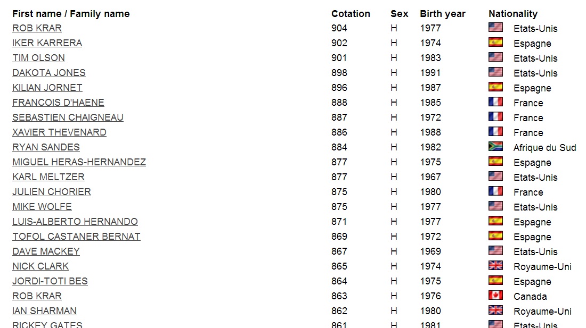The width and height of the screenshot is (586, 328).
Task: Click the US flag in Karl Meltzer's row
Action: pos(495,176)
